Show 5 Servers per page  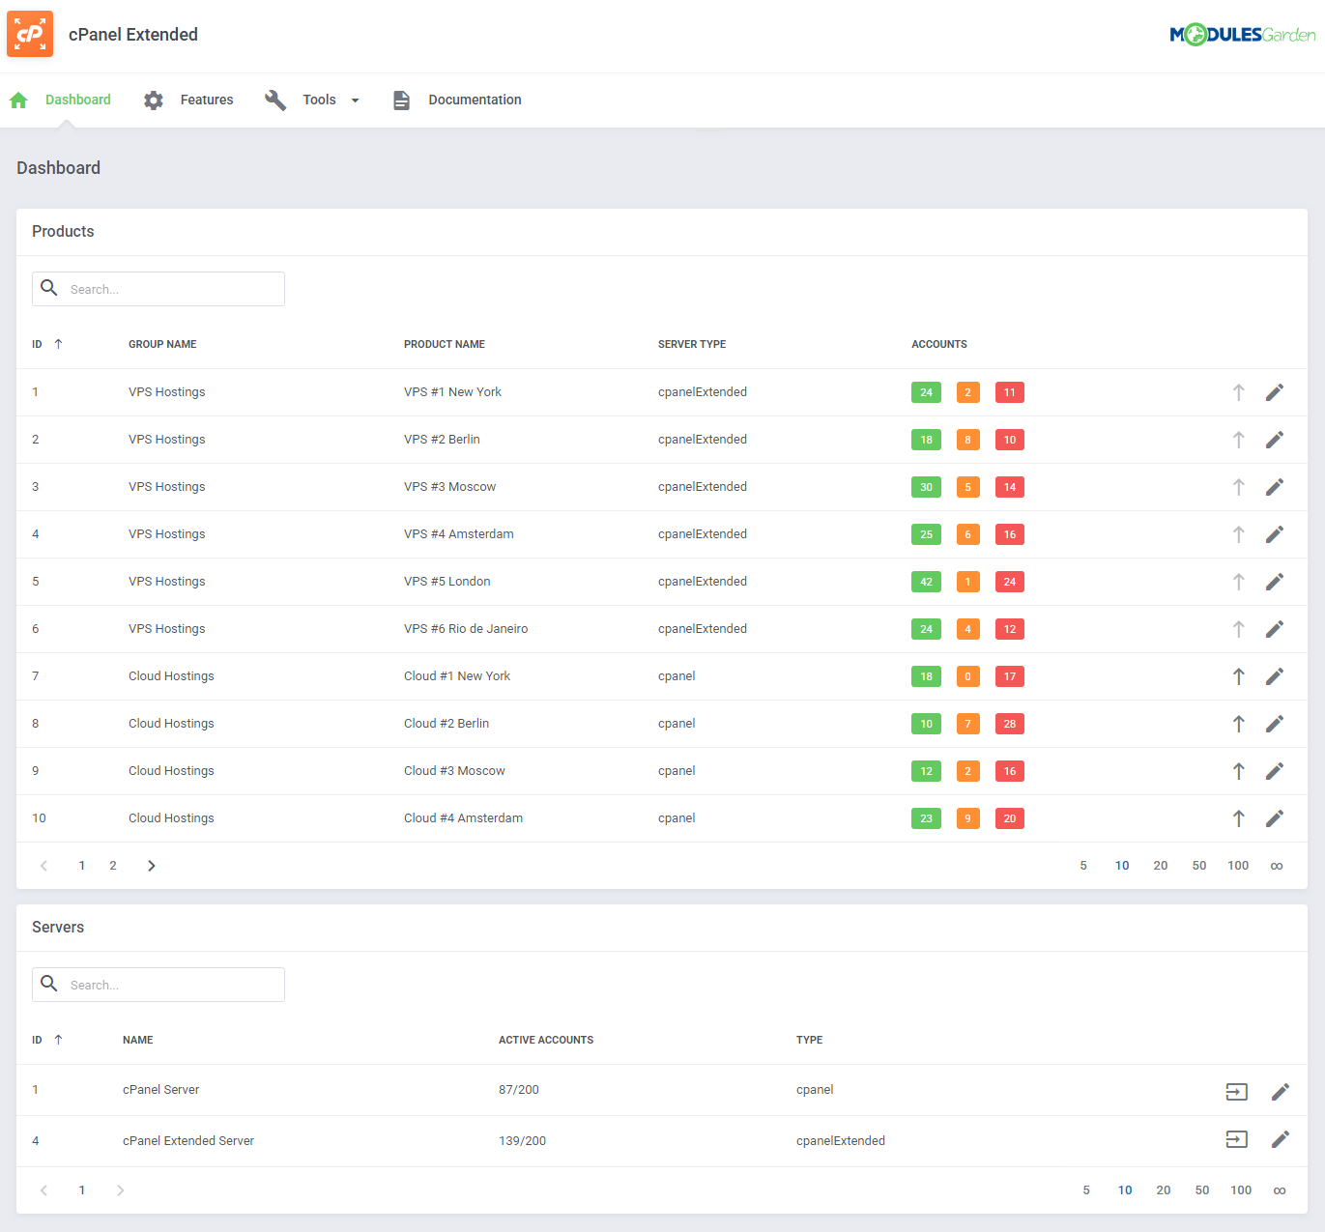[x=1086, y=1190]
